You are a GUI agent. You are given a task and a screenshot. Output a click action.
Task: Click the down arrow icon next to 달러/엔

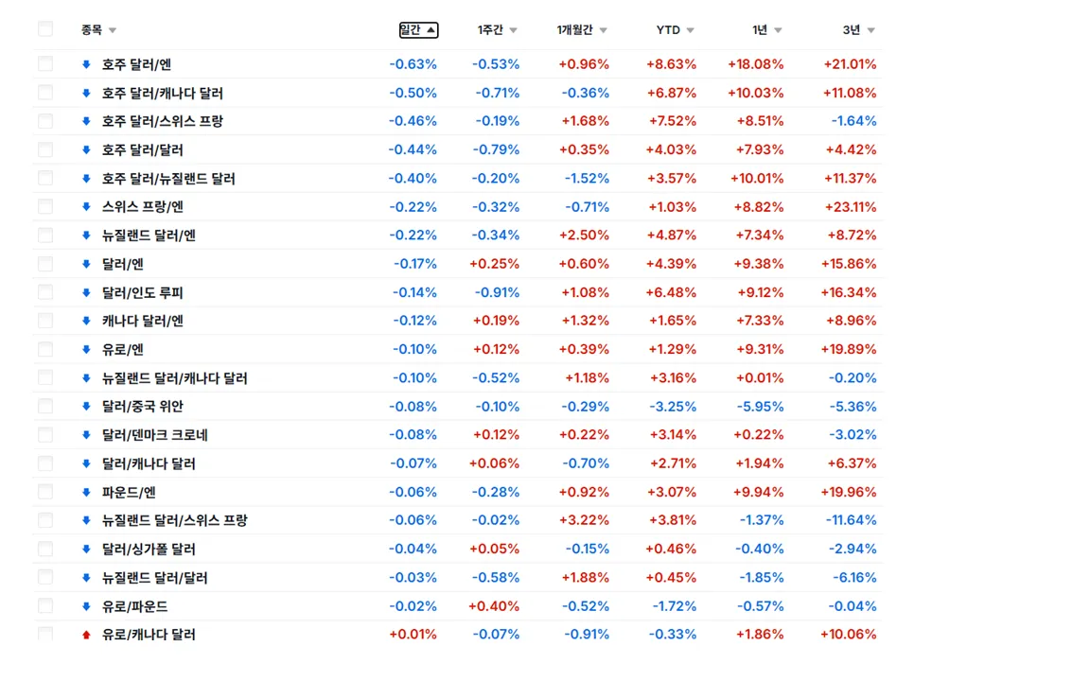86,264
